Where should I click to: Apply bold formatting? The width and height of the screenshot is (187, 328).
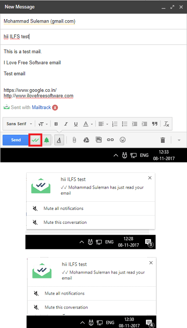pos(56,124)
